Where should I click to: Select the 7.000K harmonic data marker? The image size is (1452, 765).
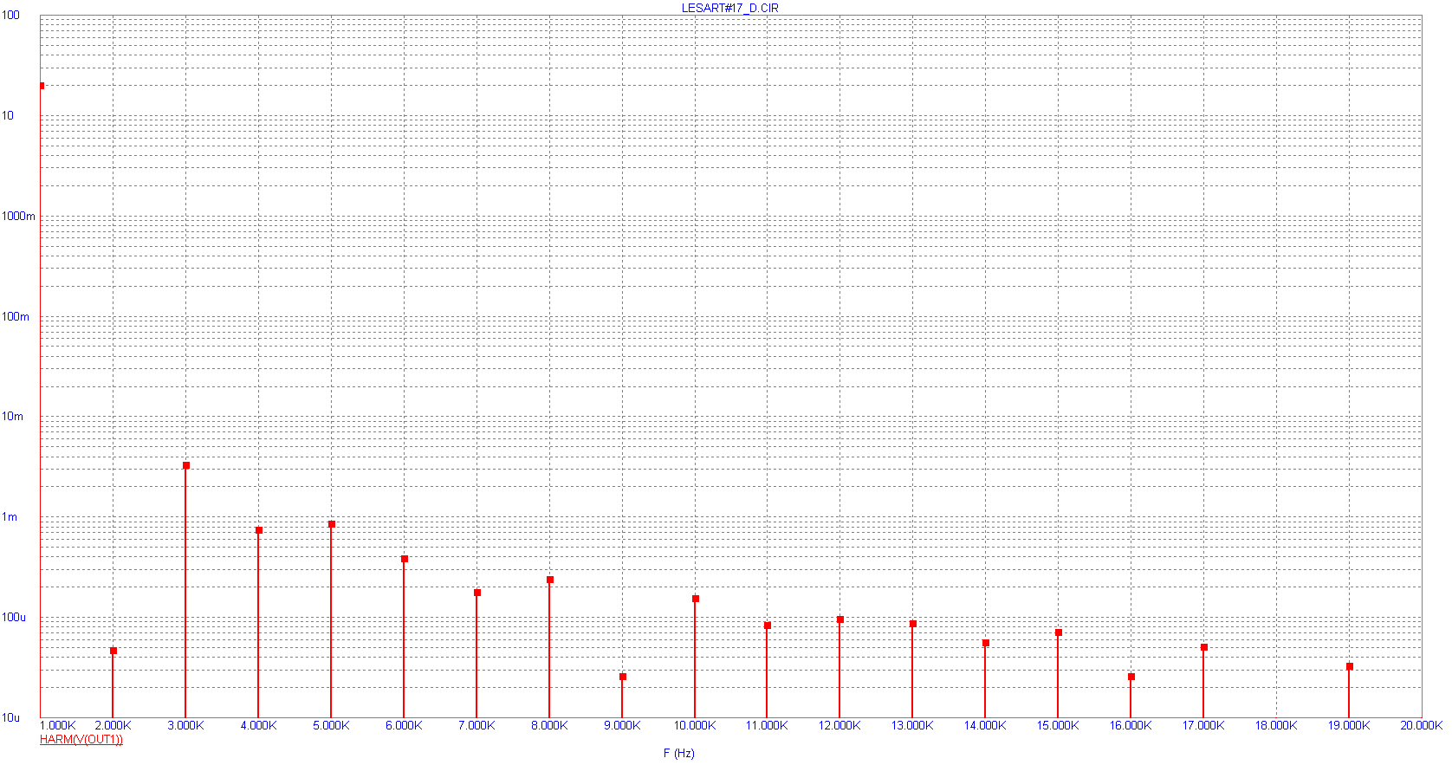(477, 593)
